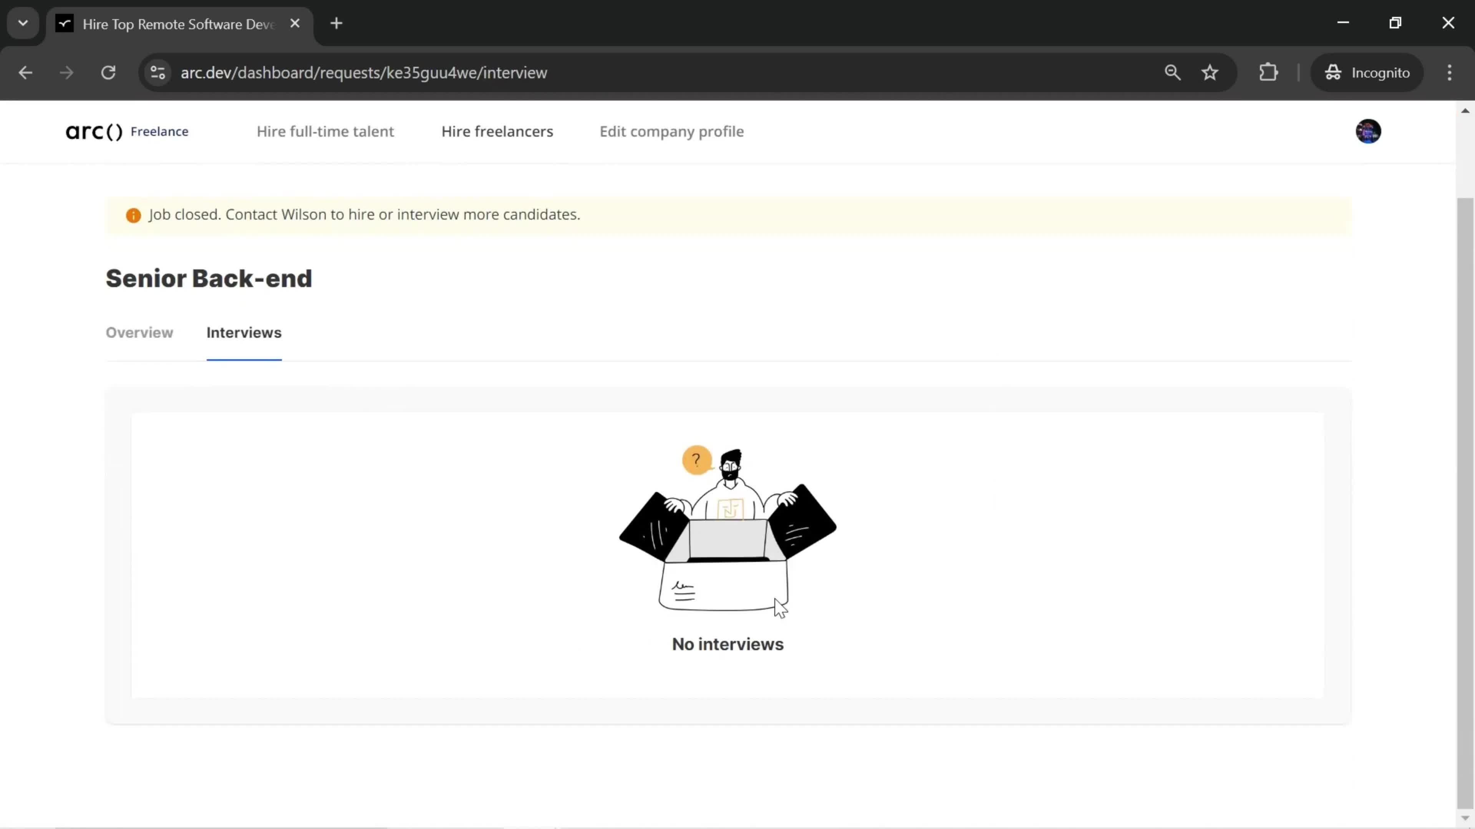The image size is (1475, 829).
Task: Select the Interviews tab
Action: pyautogui.click(x=244, y=332)
